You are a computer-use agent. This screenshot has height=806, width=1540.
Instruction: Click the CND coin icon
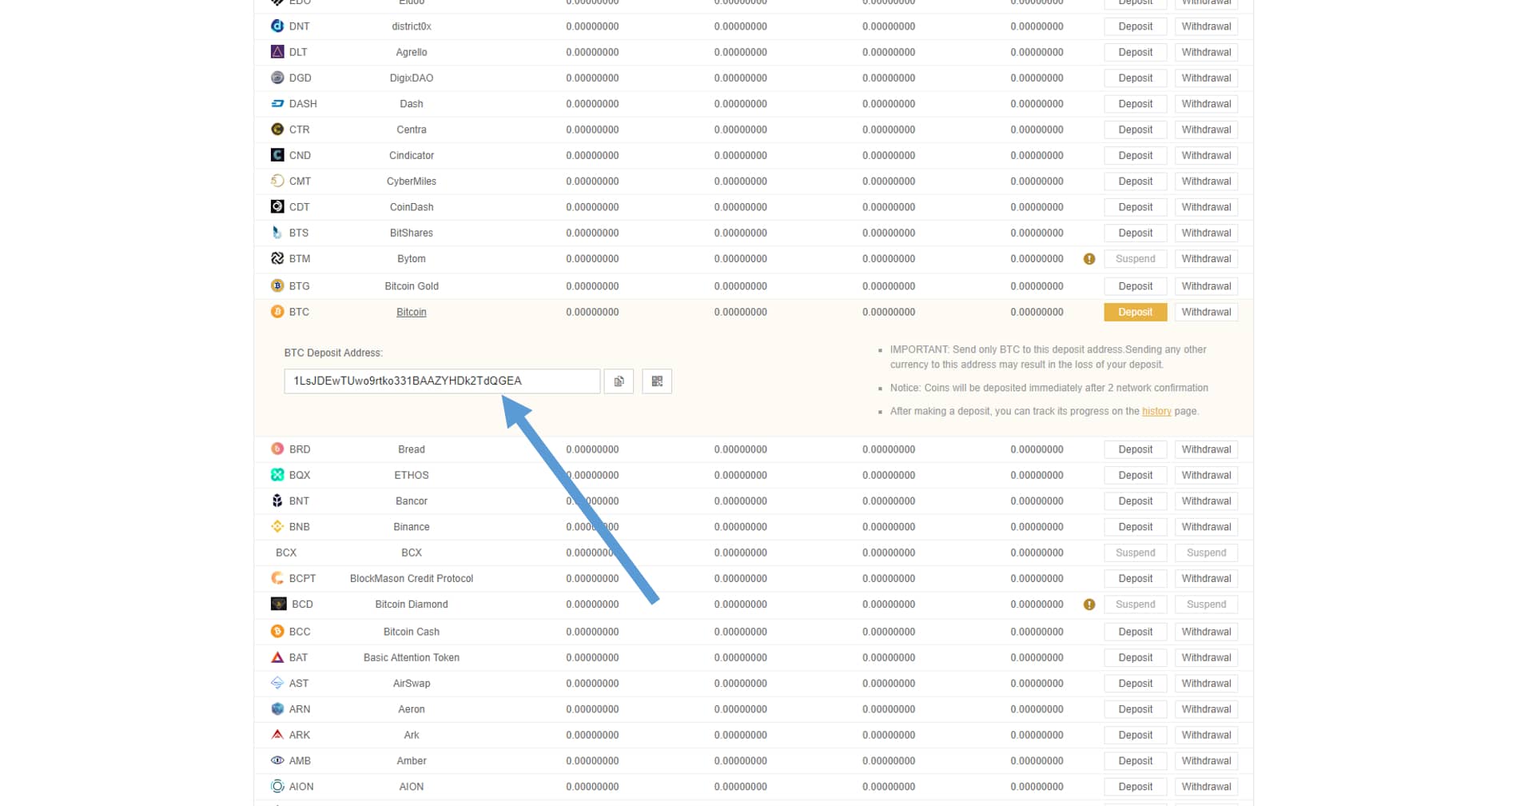(x=277, y=155)
